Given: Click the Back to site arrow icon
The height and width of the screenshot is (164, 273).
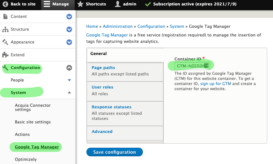Looking at the screenshot, I should (x=5, y=4).
